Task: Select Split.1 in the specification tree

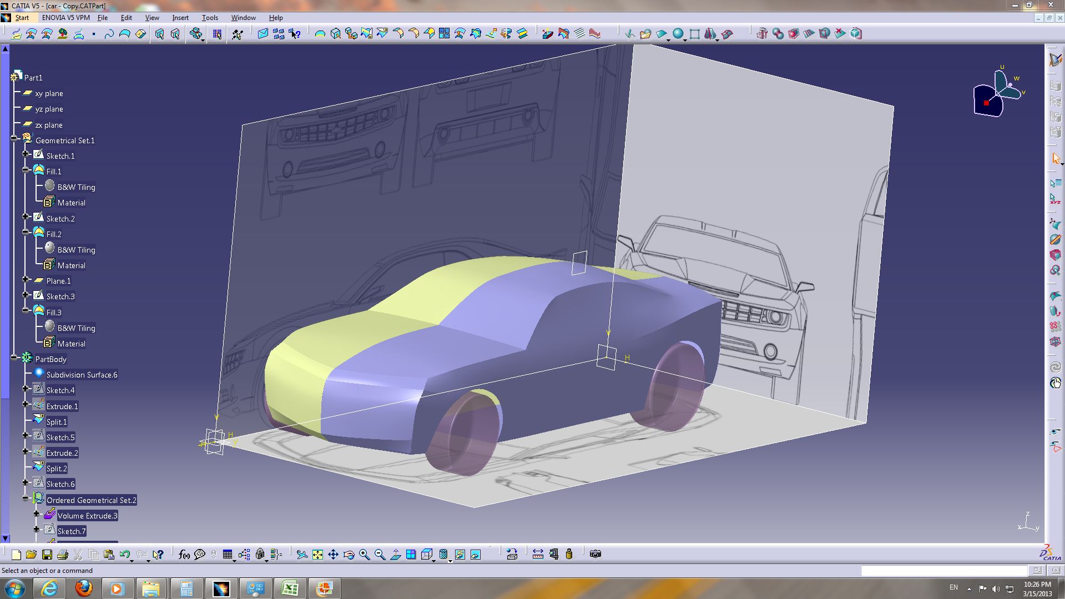Action: [x=57, y=422]
